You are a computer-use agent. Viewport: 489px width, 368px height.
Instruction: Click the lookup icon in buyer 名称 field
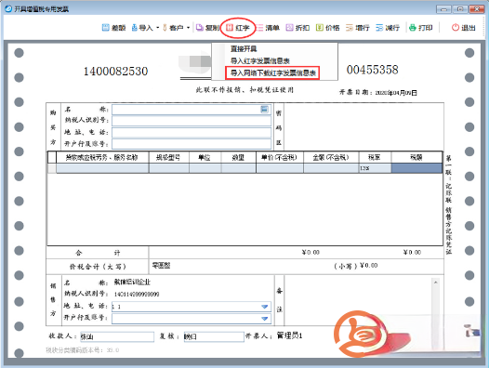(264, 109)
